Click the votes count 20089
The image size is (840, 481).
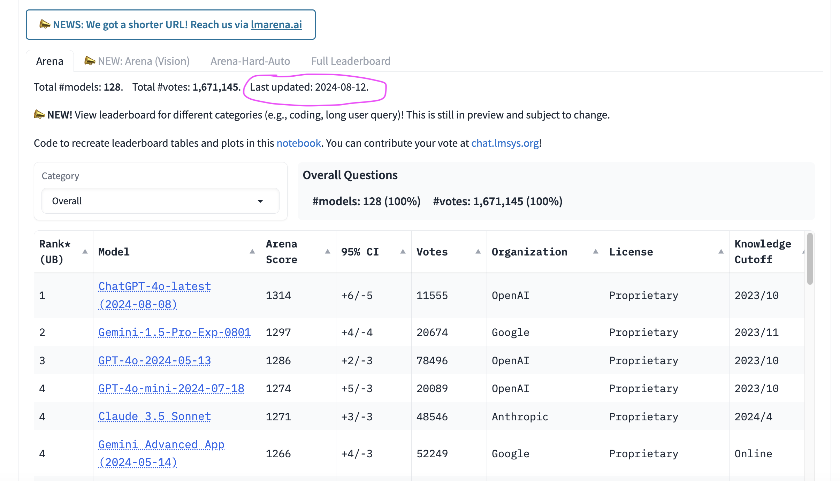tap(432, 388)
